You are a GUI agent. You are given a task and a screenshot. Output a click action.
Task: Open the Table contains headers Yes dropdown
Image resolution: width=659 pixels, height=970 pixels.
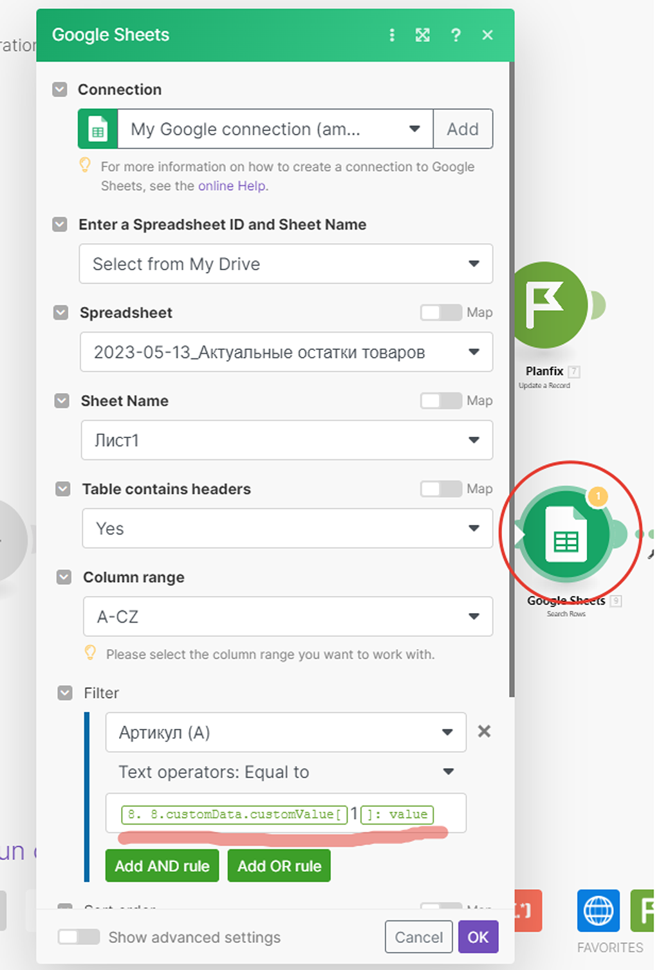[288, 528]
